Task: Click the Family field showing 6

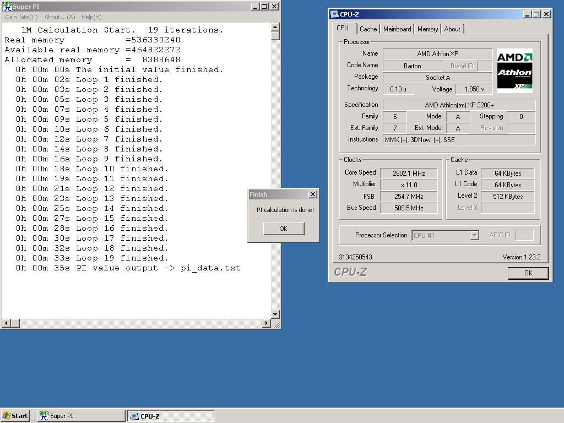Action: pyautogui.click(x=394, y=117)
